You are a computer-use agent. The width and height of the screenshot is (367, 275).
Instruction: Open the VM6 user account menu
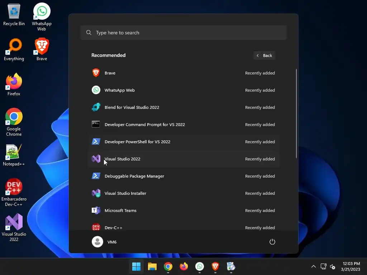tap(104, 242)
